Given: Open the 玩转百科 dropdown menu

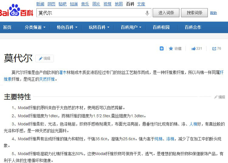Looking at the screenshot, I should 99,27.
